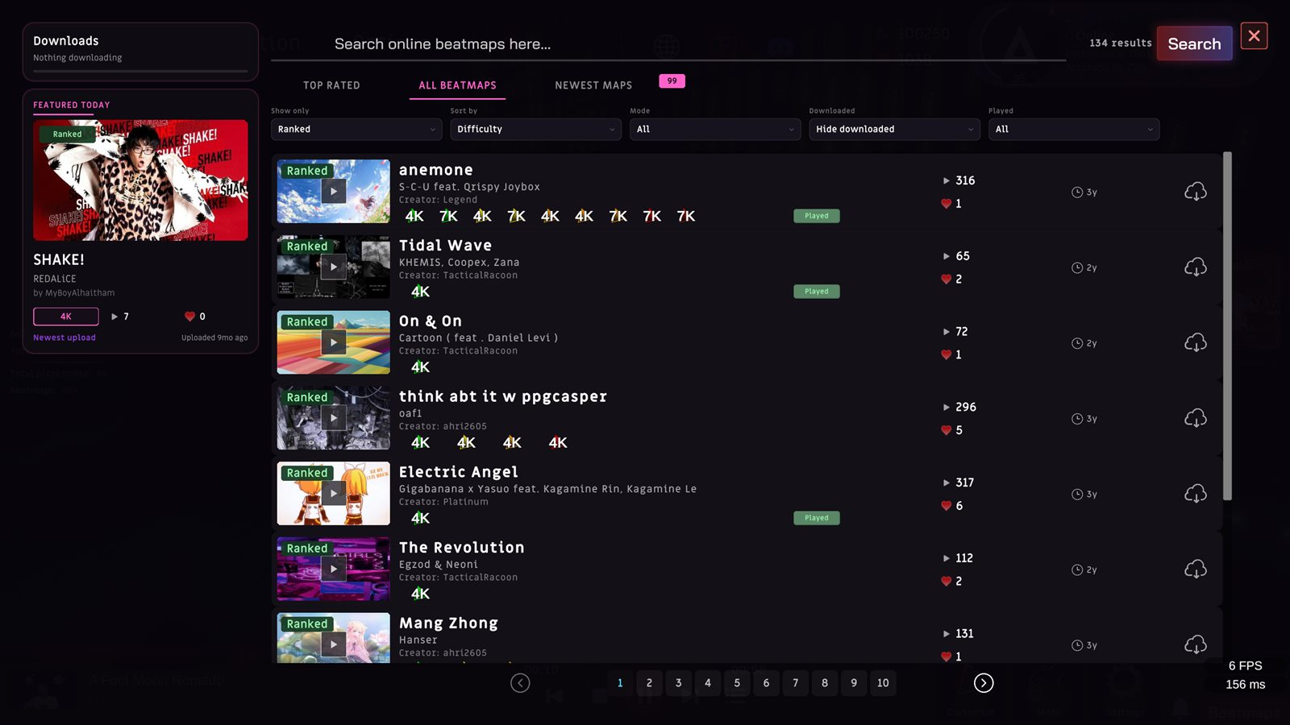The height and width of the screenshot is (725, 1290).
Task: Expand the Played filter dropdown
Action: 1074,129
